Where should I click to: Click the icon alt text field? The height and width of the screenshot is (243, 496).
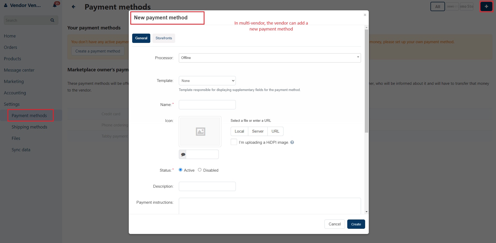(x=202, y=154)
